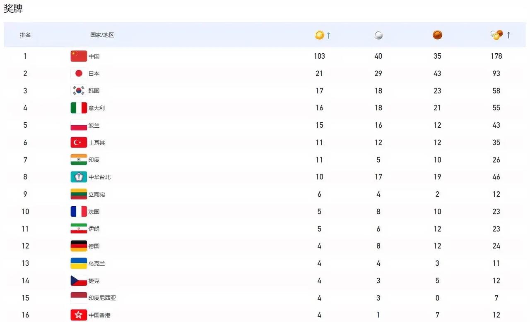The height and width of the screenshot is (322, 530).
Task: Toggle sort arrow beside total medals
Action: [508, 36]
